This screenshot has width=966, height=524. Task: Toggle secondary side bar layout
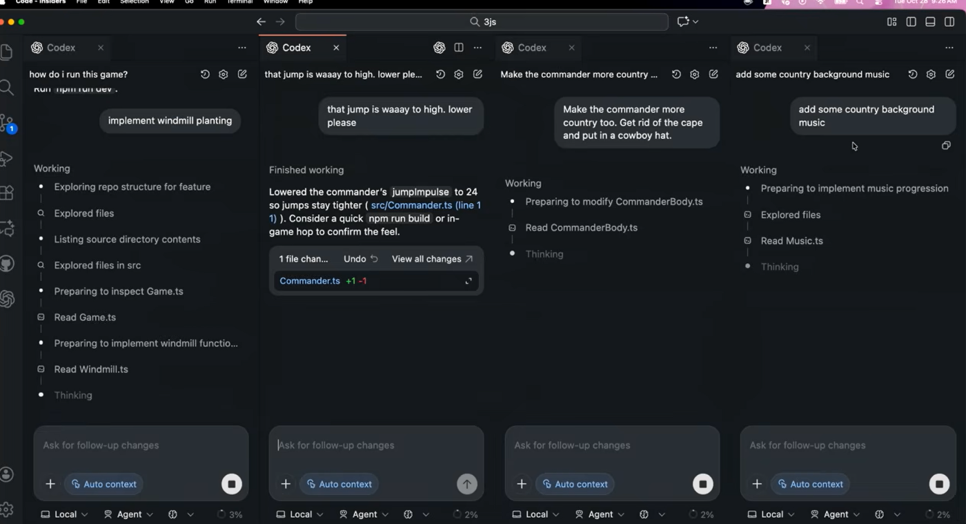[x=949, y=22]
